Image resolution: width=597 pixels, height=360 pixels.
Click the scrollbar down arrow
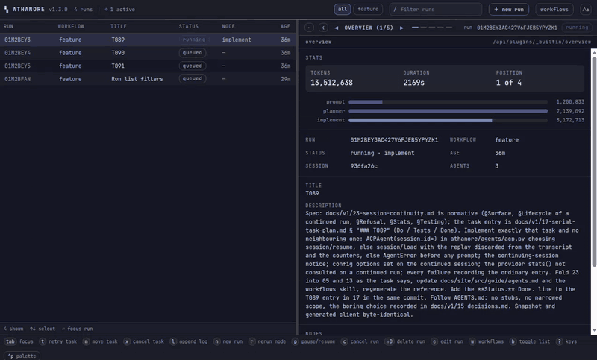coord(594,330)
